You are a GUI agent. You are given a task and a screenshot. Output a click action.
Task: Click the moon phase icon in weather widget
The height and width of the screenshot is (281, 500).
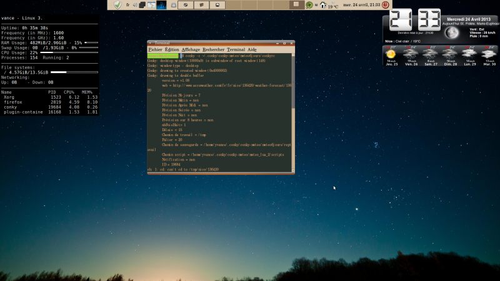(x=451, y=33)
